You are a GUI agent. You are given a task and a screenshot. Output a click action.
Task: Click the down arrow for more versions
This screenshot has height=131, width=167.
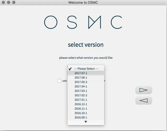[x=86, y=122]
